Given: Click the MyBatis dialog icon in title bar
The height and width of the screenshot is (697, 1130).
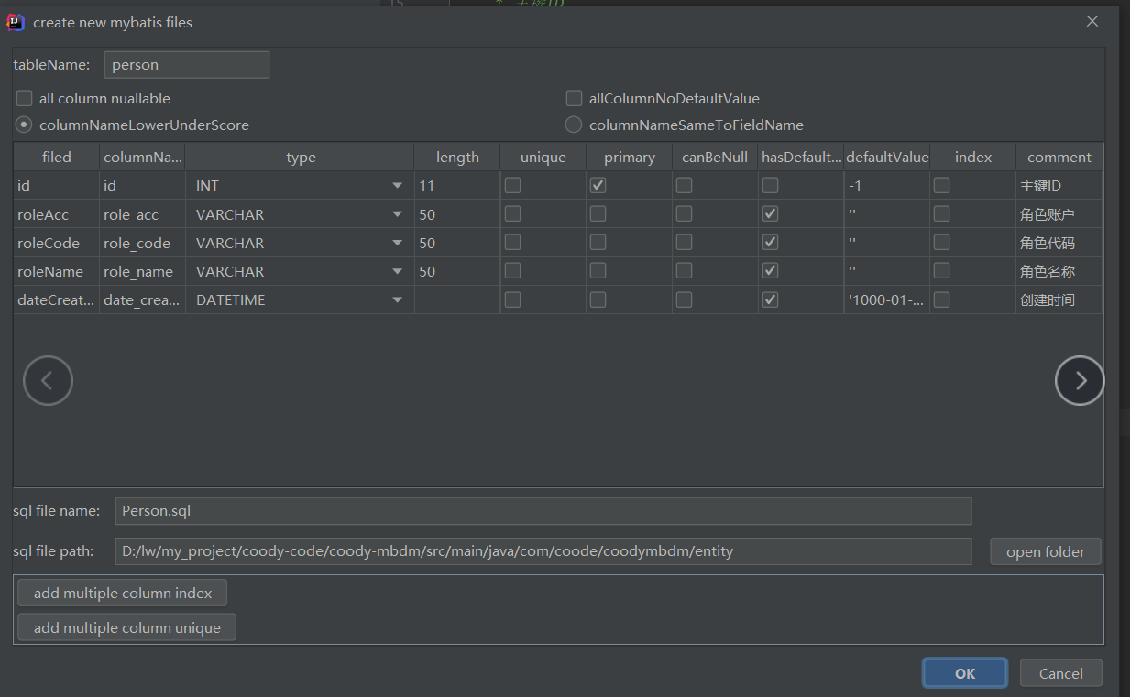Looking at the screenshot, I should point(16,21).
